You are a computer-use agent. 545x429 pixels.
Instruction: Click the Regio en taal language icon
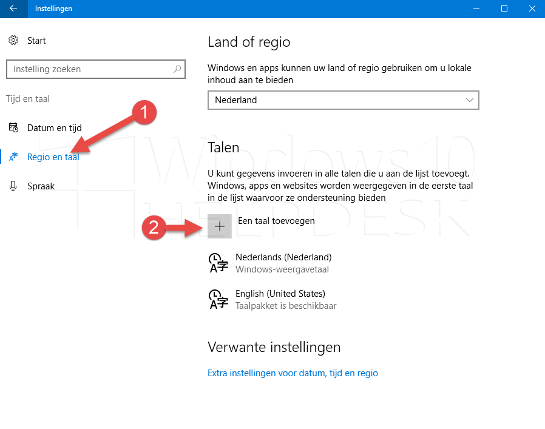pos(13,157)
